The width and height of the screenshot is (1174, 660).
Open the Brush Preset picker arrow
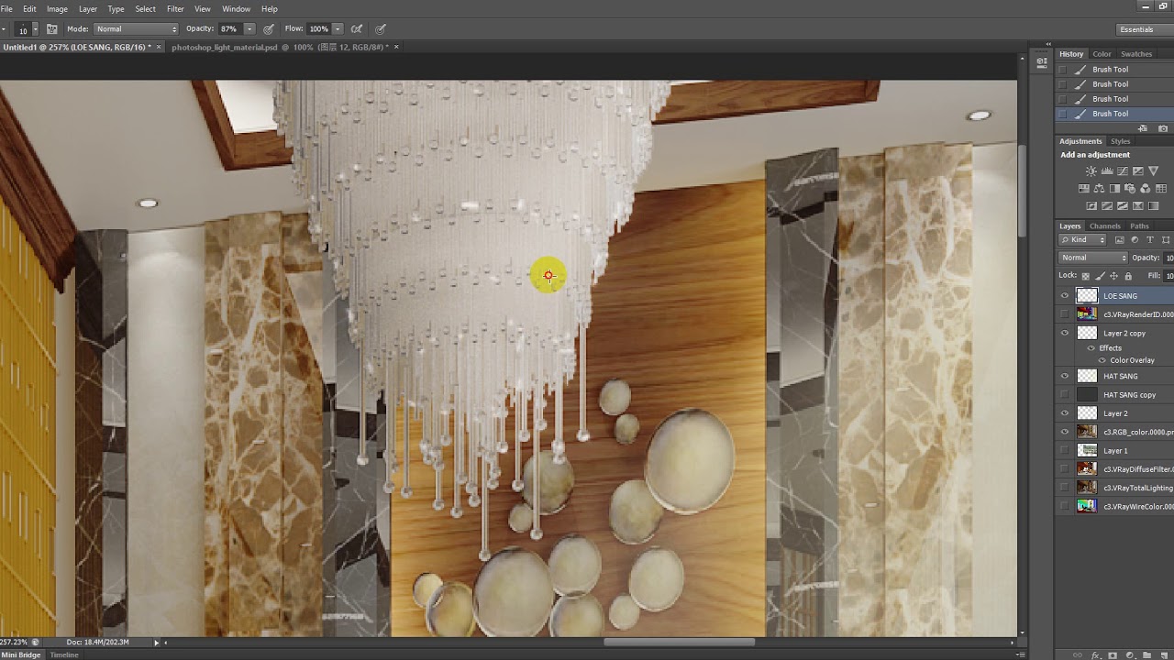(35, 29)
